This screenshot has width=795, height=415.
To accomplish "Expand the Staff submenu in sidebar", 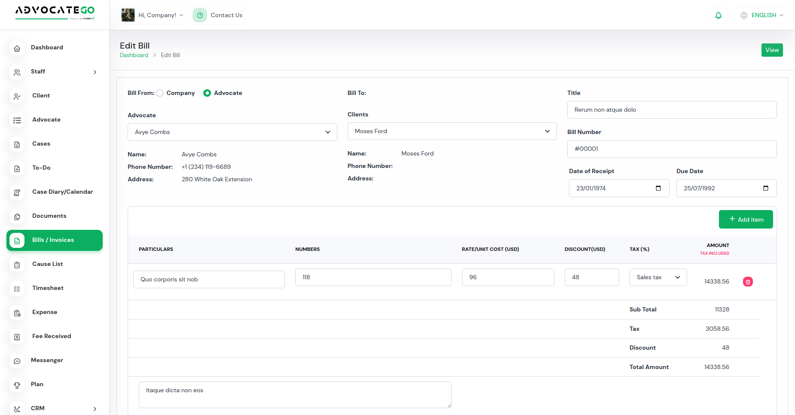I will point(95,72).
